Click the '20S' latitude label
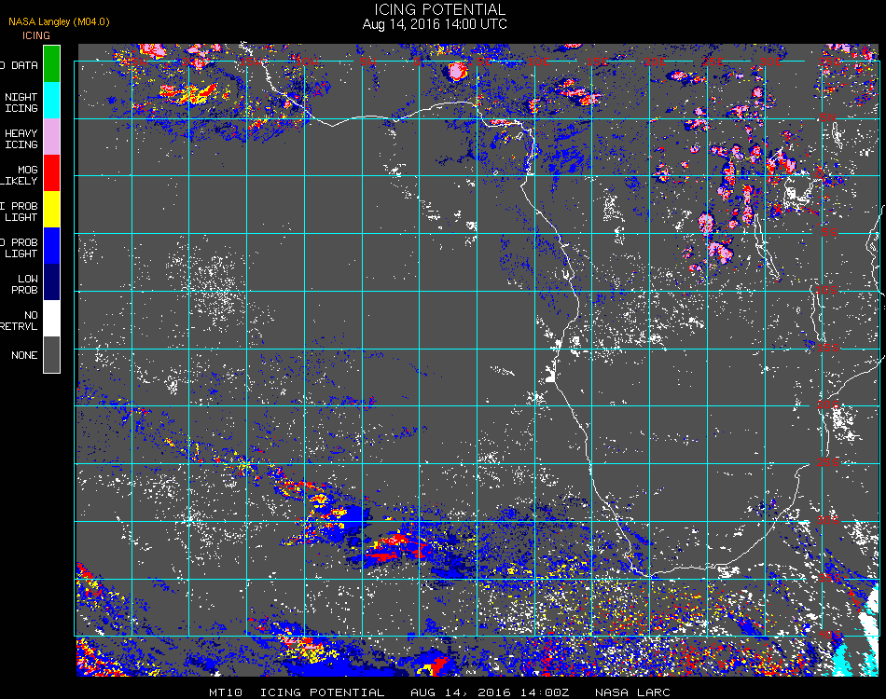Screen dimensions: 886x699 coord(828,404)
